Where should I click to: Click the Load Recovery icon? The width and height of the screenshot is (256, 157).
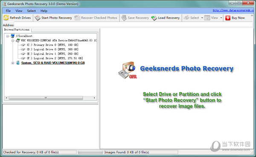point(154,18)
